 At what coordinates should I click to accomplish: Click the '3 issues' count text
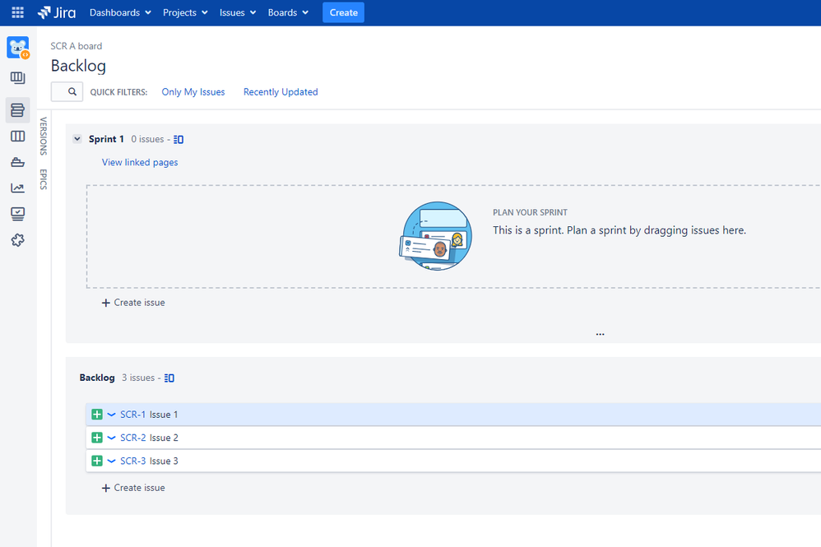[138, 378]
